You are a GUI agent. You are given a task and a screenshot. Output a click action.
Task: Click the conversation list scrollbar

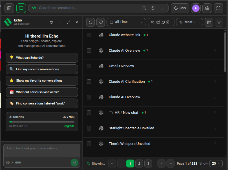[x=225, y=52]
